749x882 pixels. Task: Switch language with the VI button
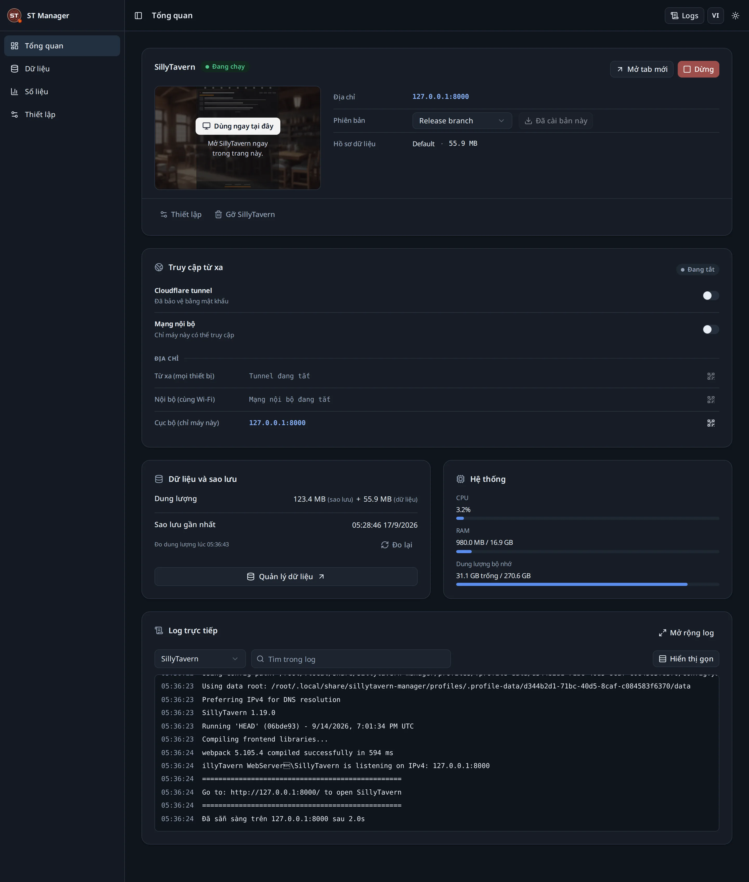(715, 16)
